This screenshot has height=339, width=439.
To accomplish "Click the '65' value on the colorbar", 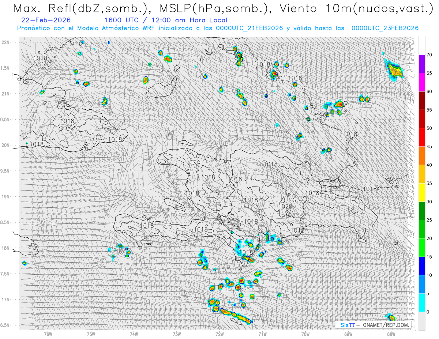I will point(429,73).
